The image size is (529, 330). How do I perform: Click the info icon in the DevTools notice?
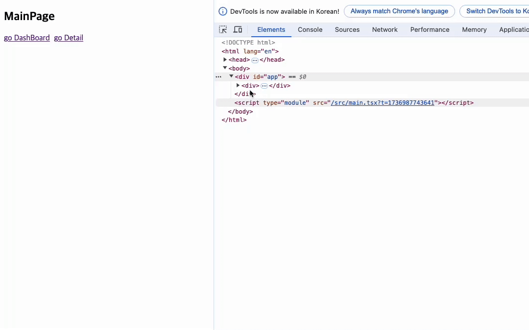223,11
